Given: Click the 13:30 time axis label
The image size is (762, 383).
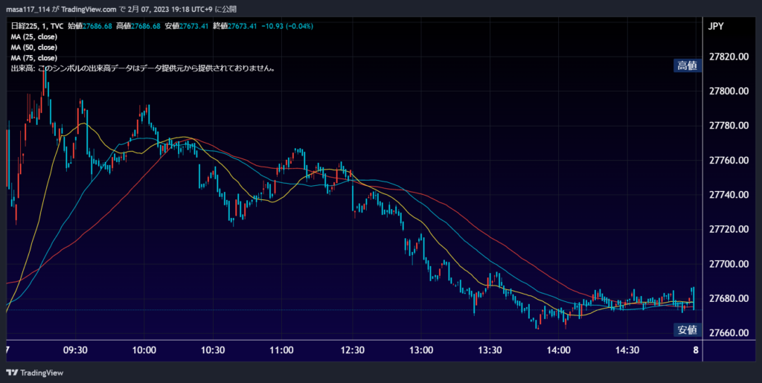Looking at the screenshot, I should pos(490,350).
